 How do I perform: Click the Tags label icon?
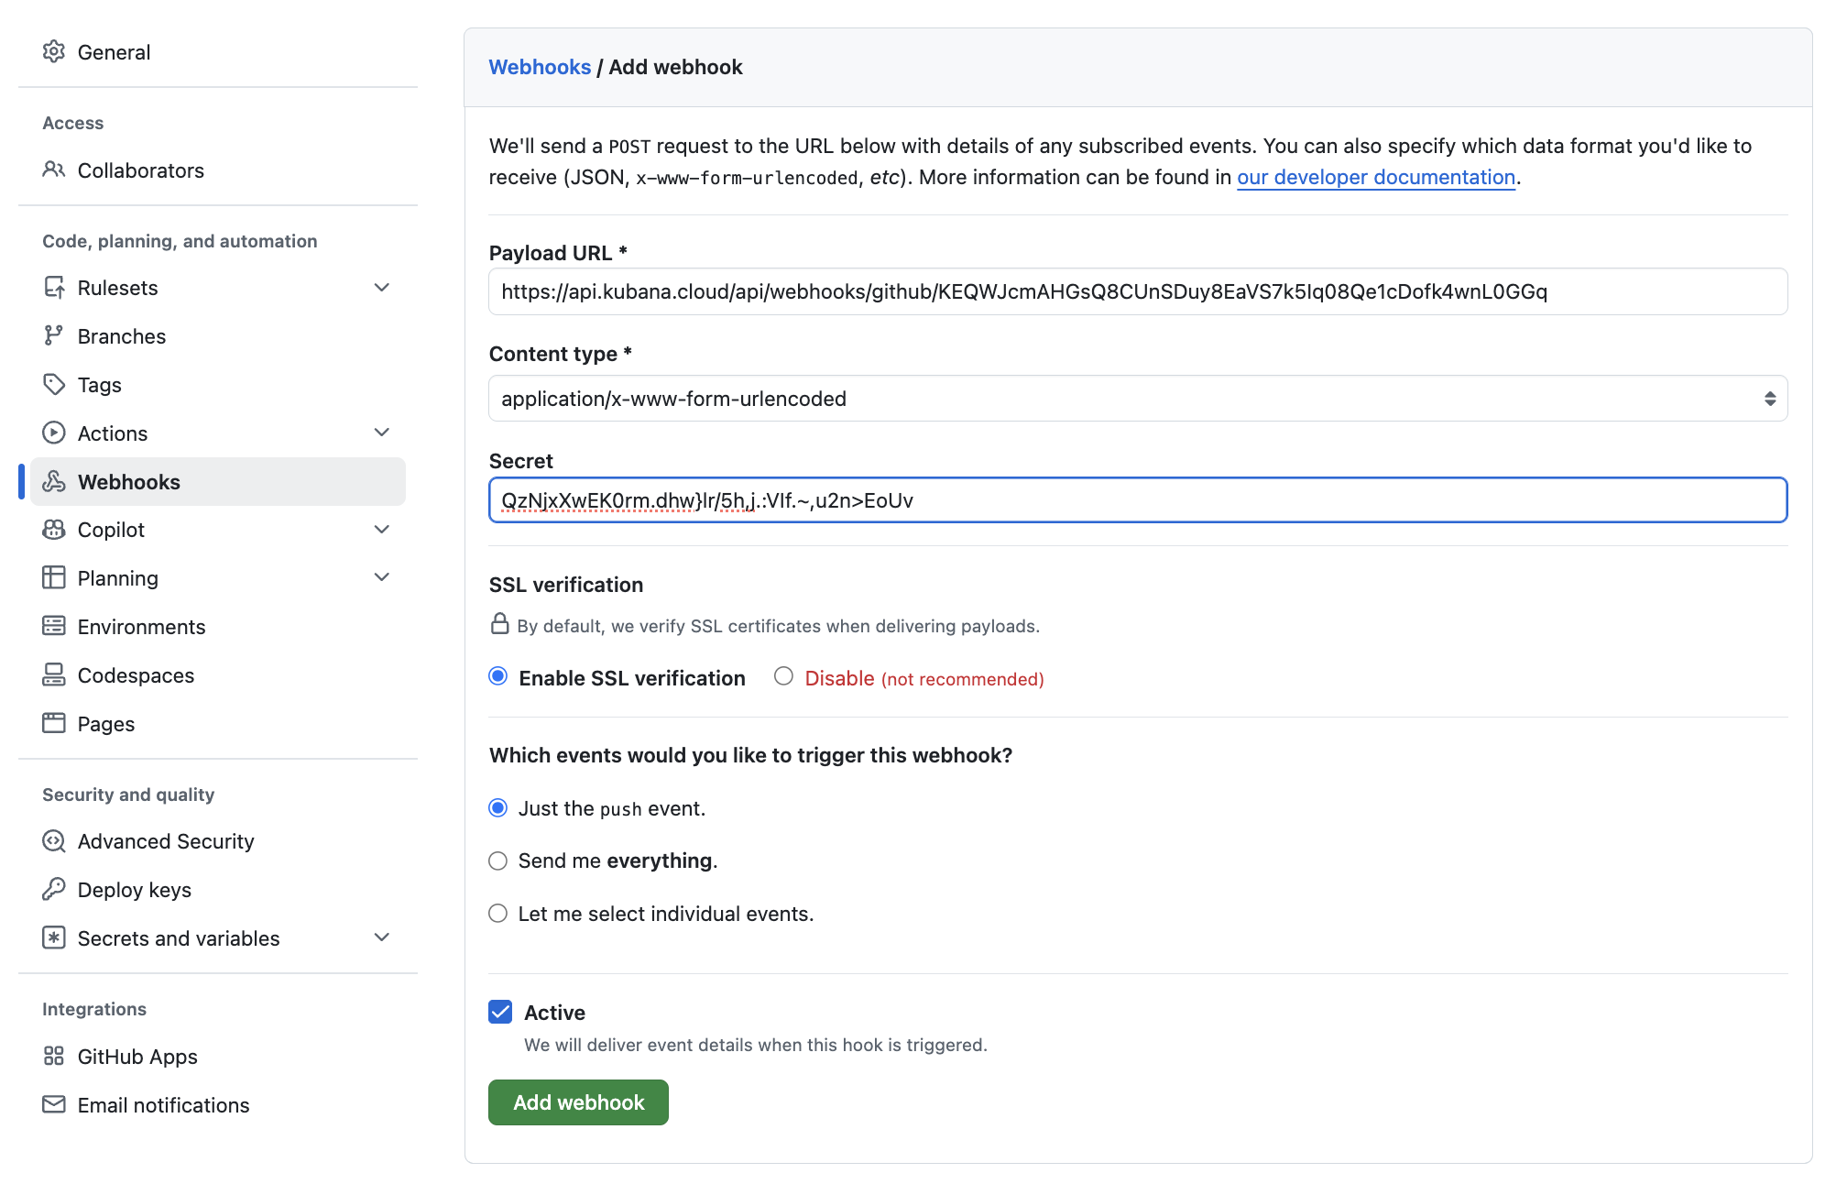(x=54, y=385)
